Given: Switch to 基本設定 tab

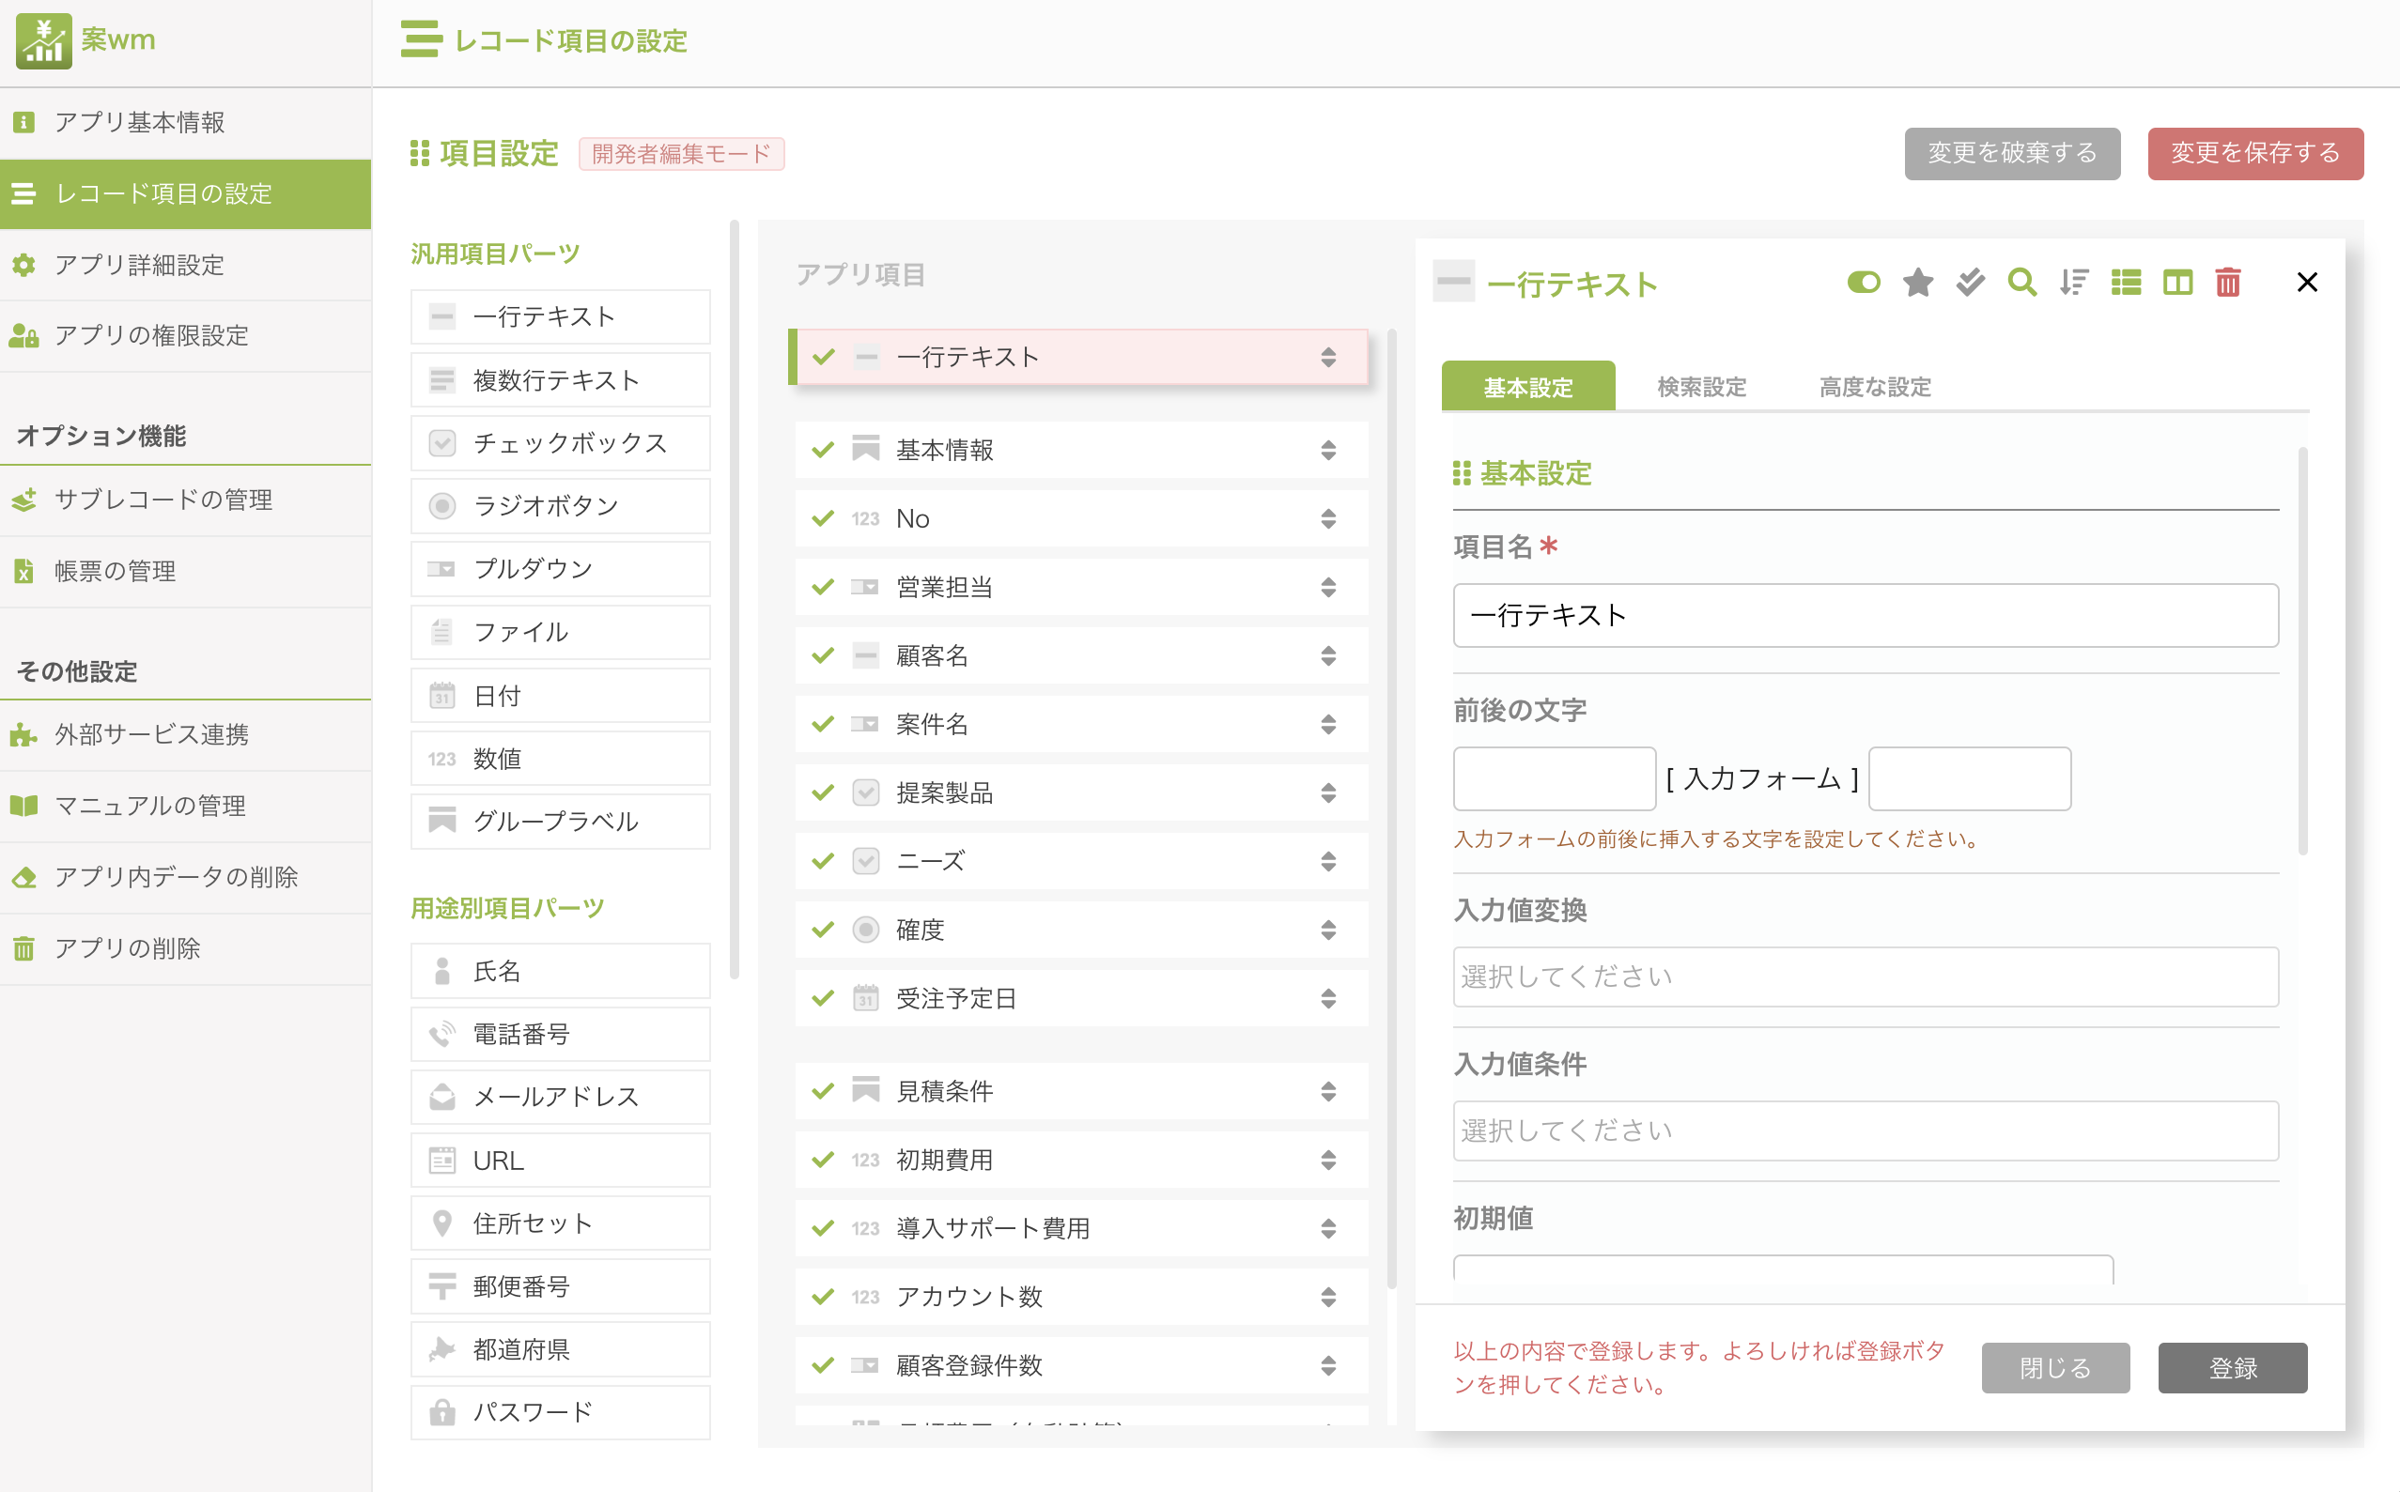Looking at the screenshot, I should pos(1527,387).
